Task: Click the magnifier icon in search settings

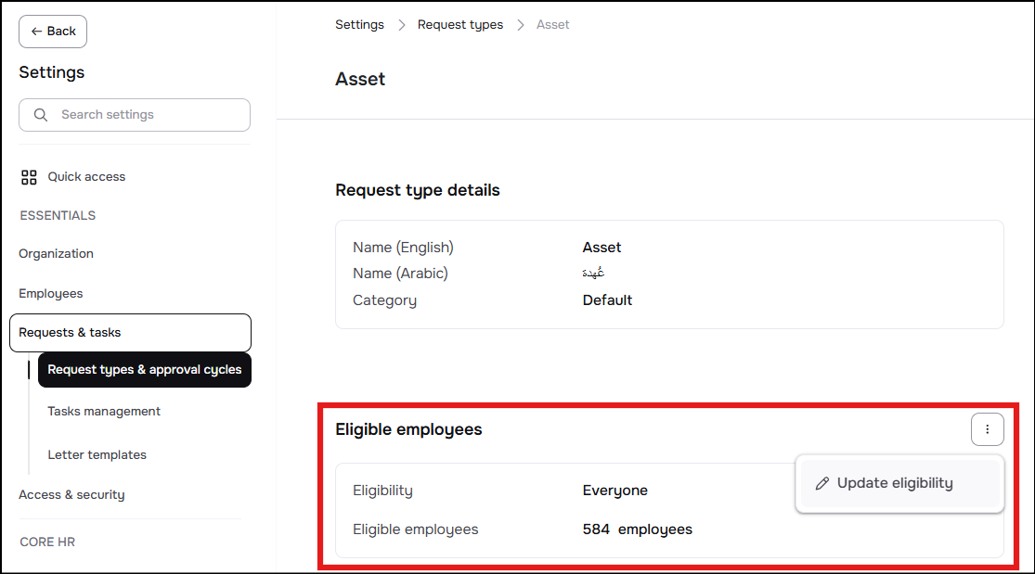Action: 41,115
